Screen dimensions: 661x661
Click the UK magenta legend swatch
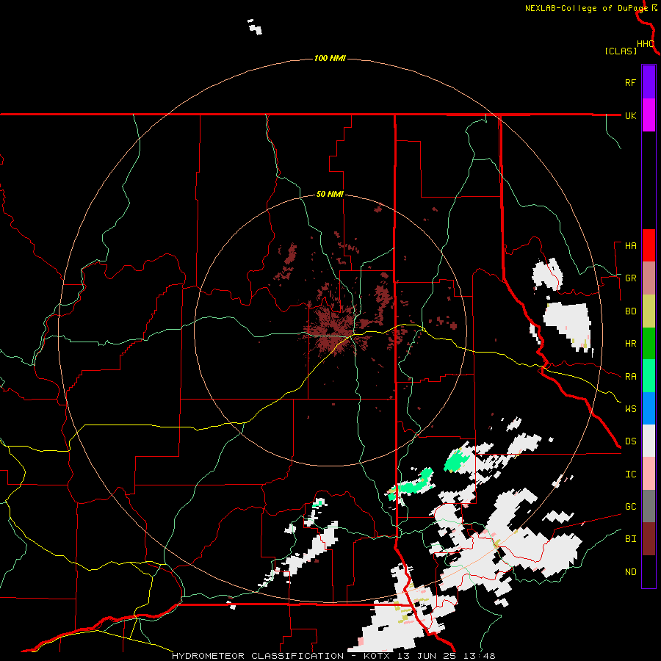649,115
